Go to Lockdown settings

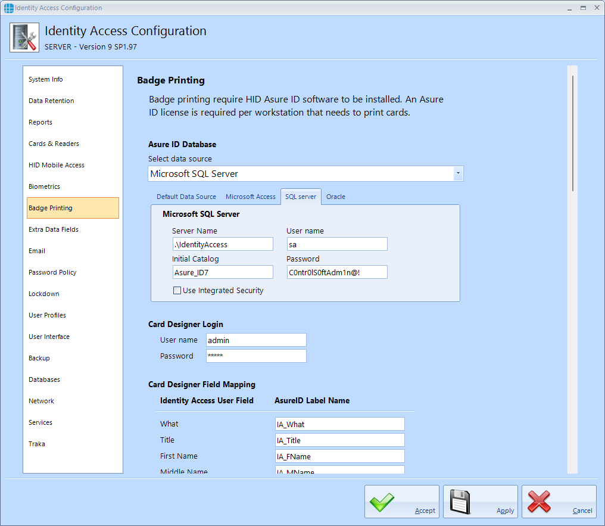(x=73, y=294)
